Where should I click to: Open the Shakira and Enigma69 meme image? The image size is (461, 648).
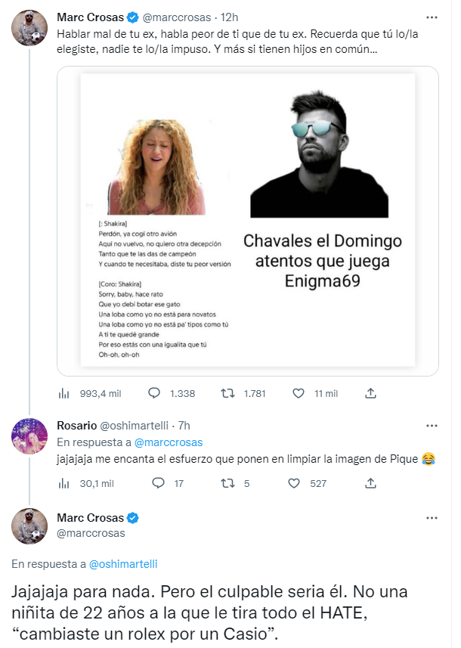pyautogui.click(x=248, y=220)
